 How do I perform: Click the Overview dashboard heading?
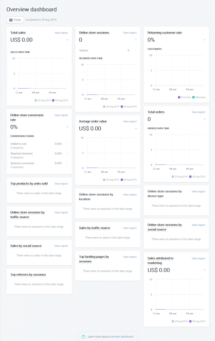[32, 10]
